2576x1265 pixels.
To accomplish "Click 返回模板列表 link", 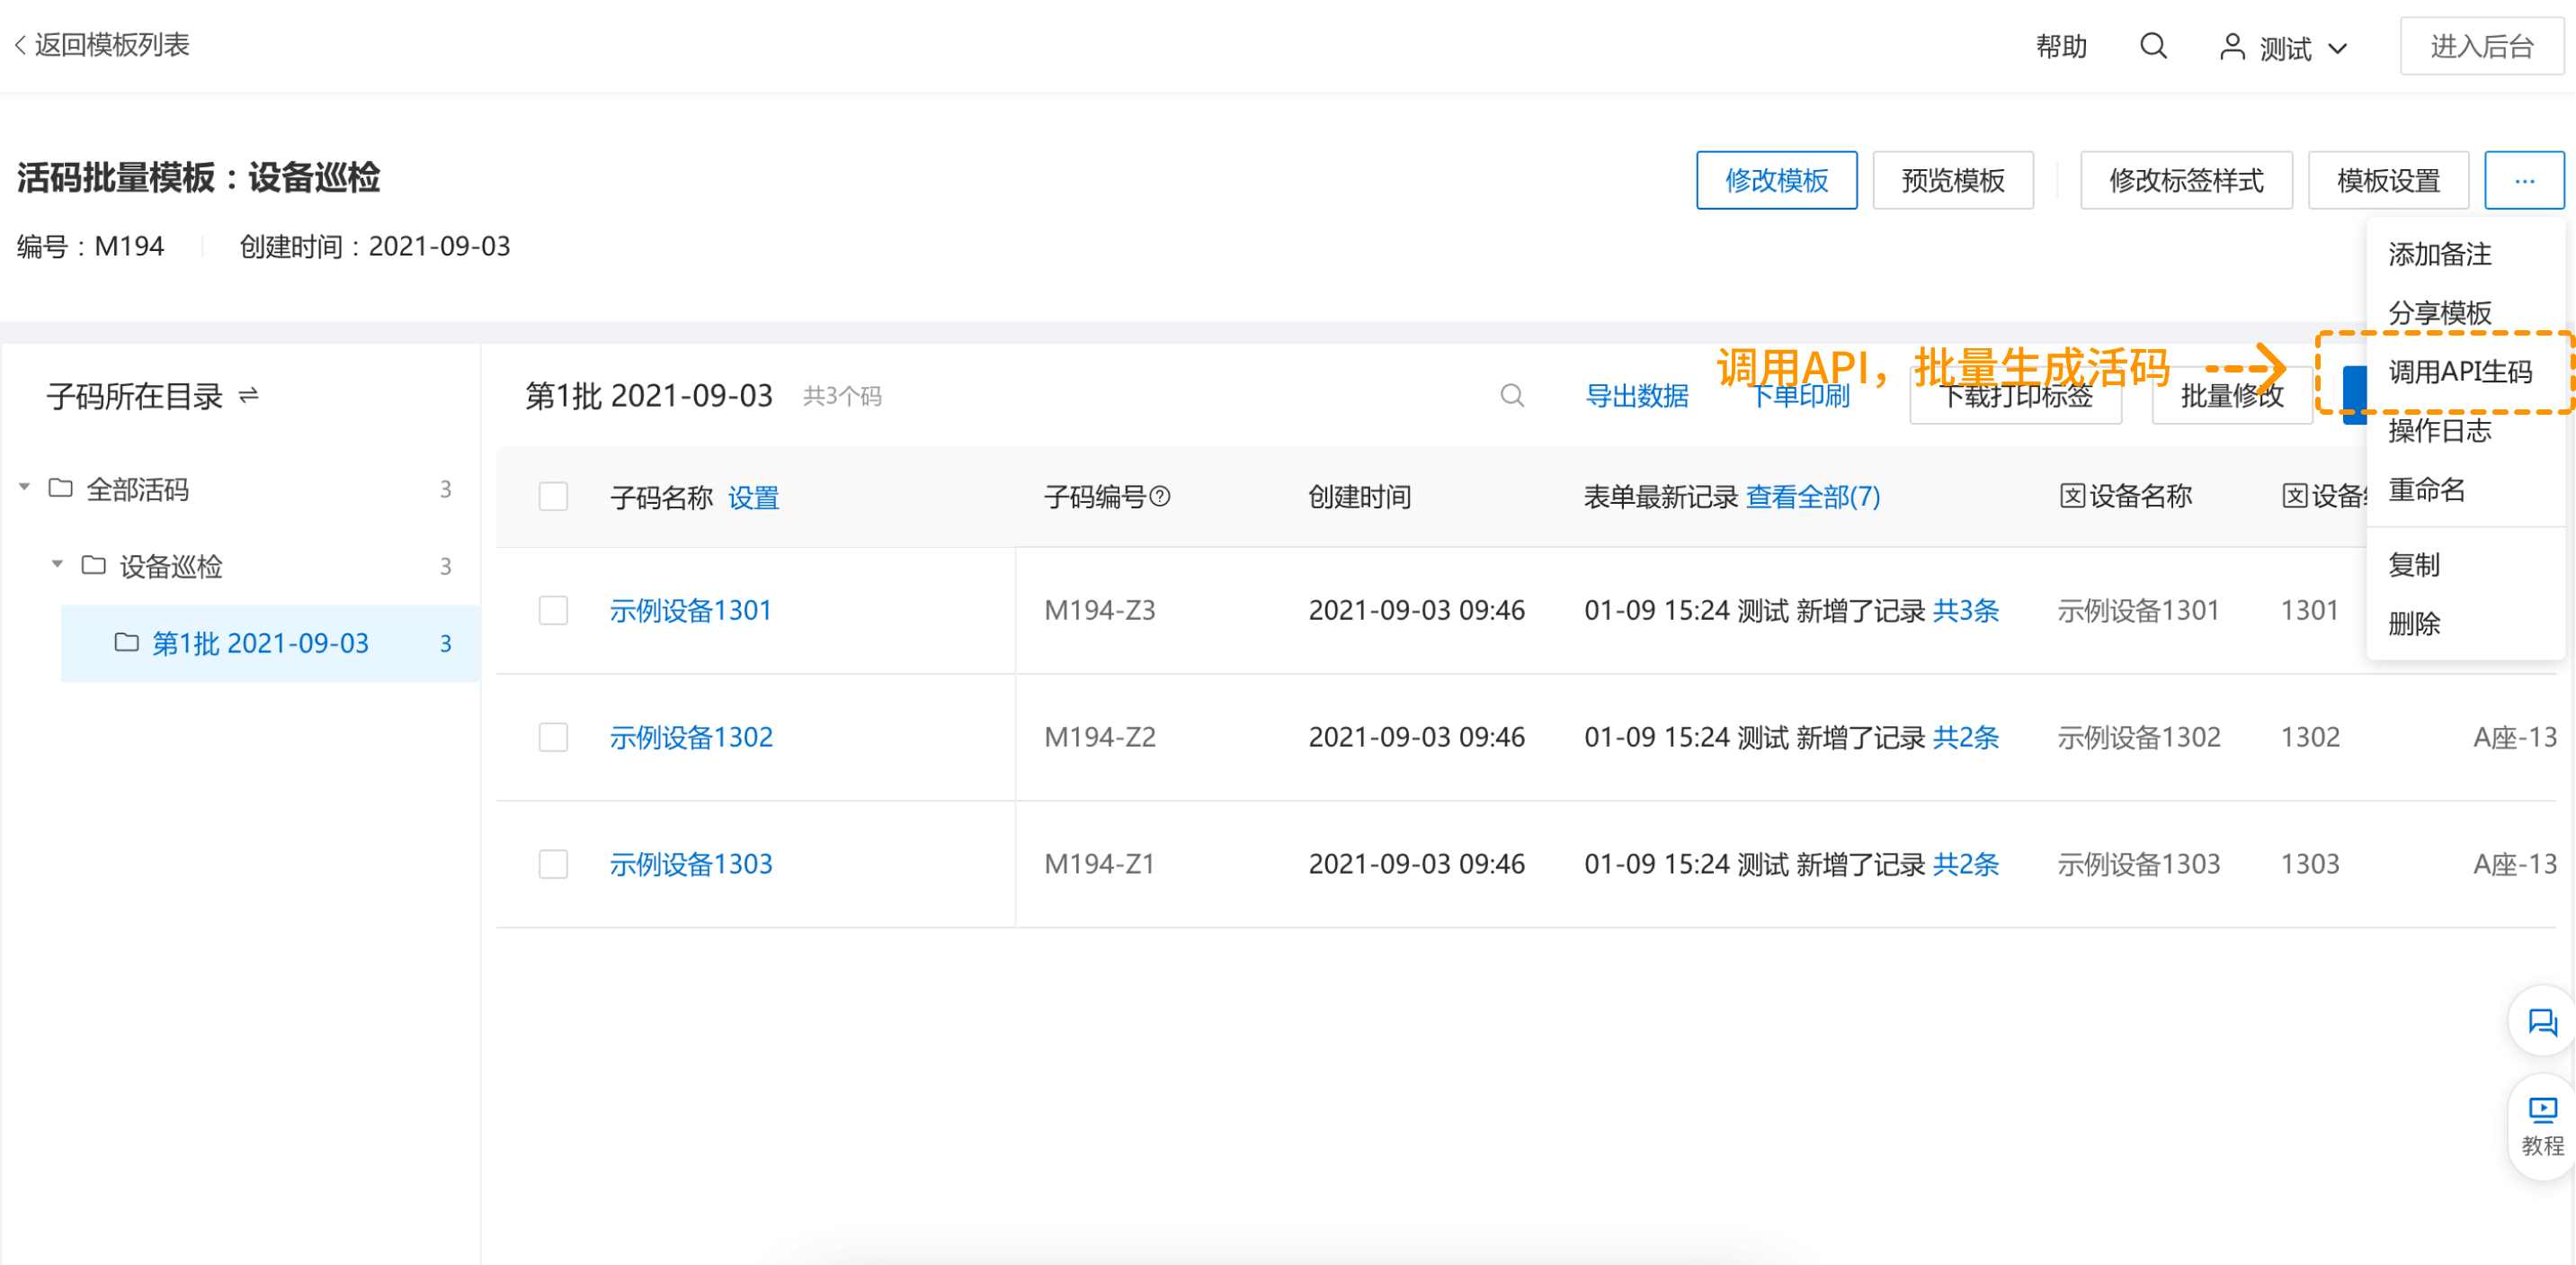I will click(111, 45).
